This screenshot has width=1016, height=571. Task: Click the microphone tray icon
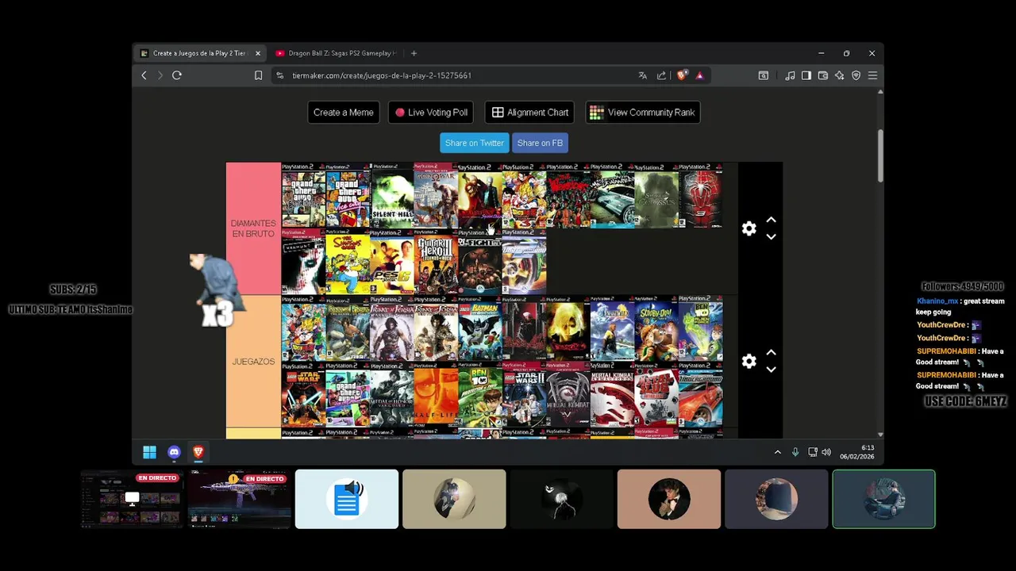coord(795,452)
